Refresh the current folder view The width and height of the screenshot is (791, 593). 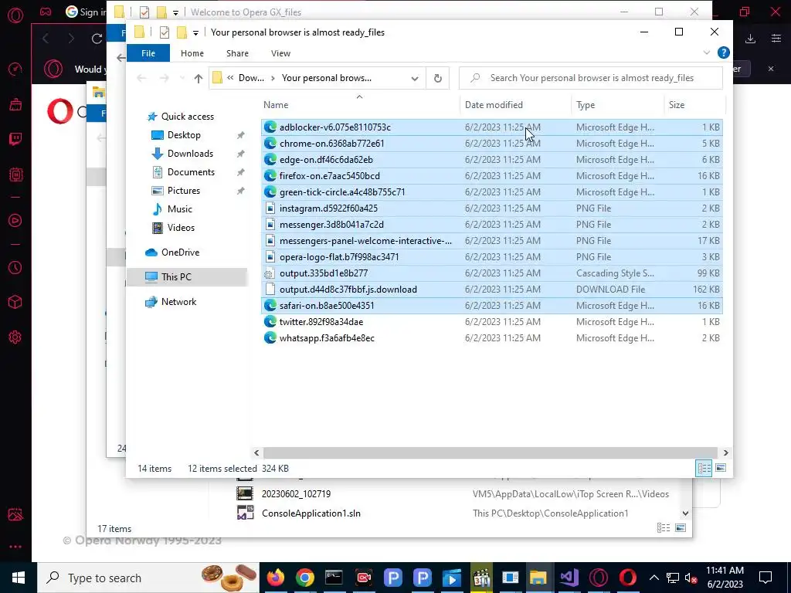[438, 78]
